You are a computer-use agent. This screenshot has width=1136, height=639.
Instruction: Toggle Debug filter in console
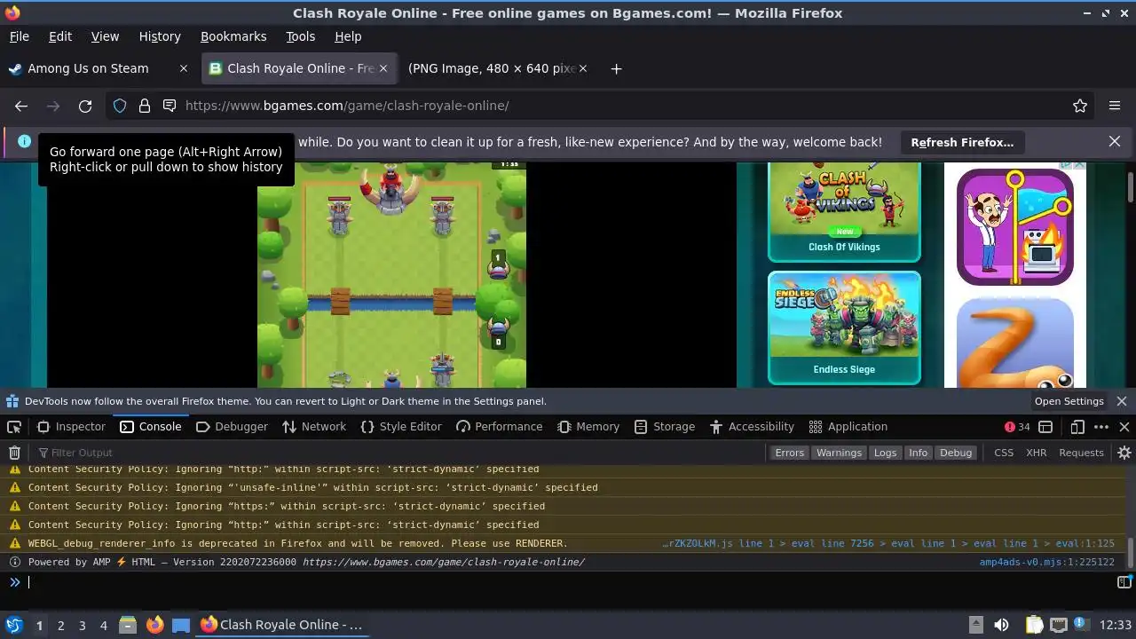[956, 453]
